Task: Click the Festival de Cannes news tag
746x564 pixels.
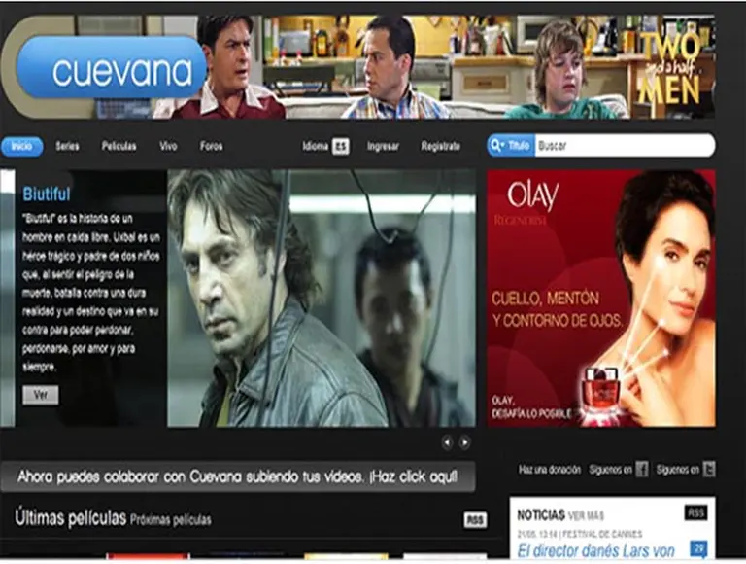Action: (x=603, y=534)
